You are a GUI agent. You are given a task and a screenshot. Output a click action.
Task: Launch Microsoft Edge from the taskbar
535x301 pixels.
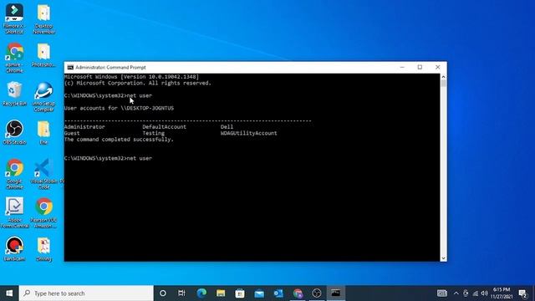[x=201, y=293]
